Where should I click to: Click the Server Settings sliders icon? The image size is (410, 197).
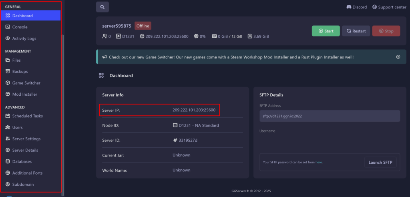pos(8,139)
